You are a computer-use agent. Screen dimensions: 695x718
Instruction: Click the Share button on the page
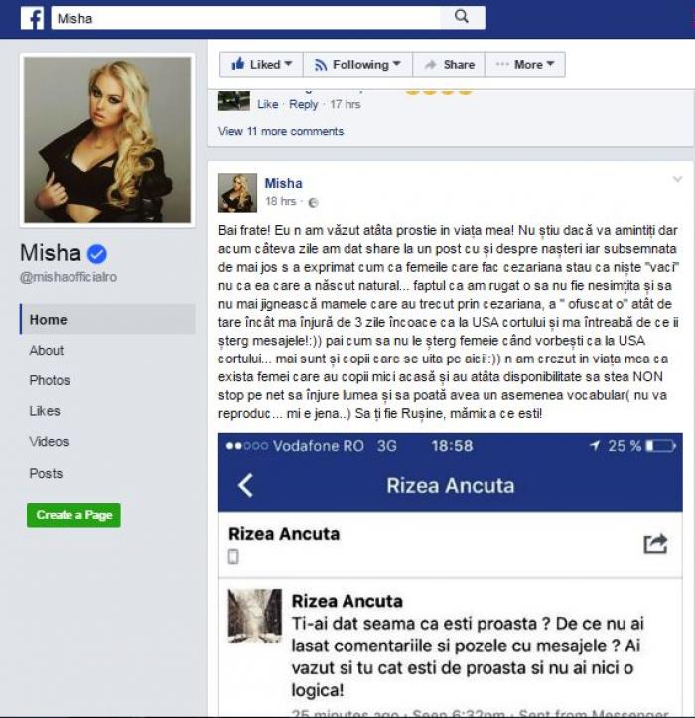pos(449,65)
